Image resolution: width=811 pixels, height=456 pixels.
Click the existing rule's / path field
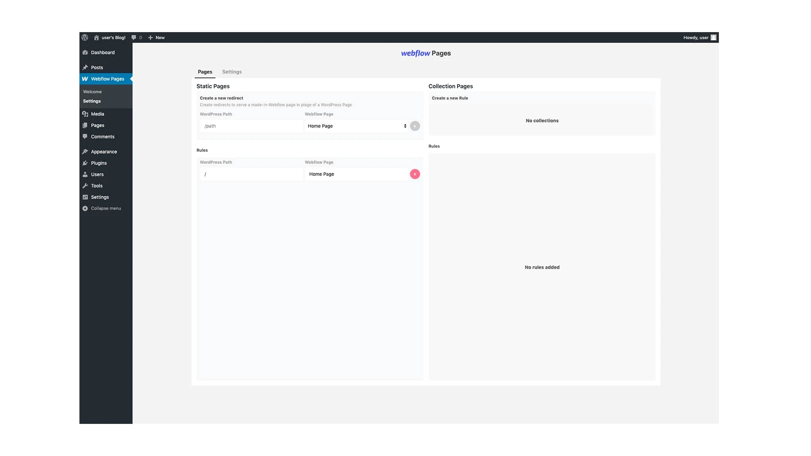251,174
